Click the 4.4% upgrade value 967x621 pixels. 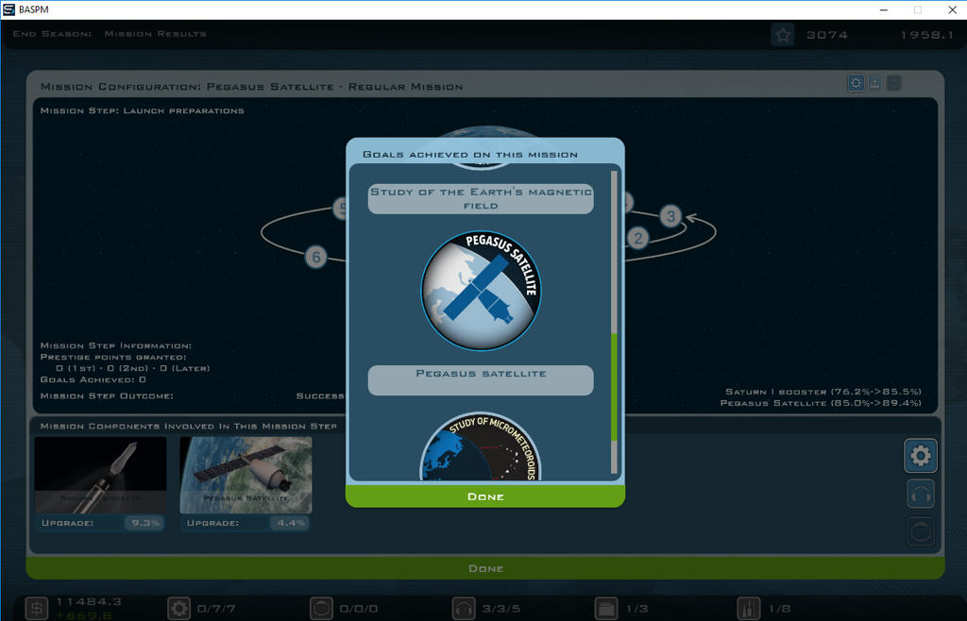click(291, 523)
